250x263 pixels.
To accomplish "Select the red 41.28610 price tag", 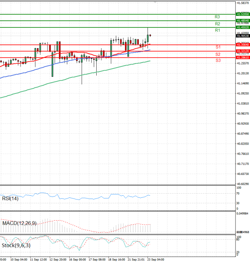I will click(x=243, y=57).
